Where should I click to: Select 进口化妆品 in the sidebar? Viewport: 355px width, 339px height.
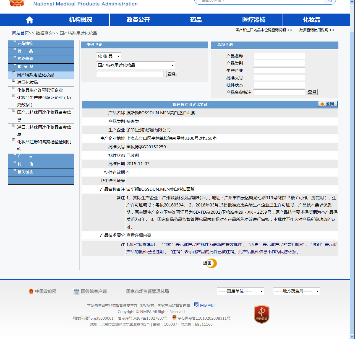[27, 82]
